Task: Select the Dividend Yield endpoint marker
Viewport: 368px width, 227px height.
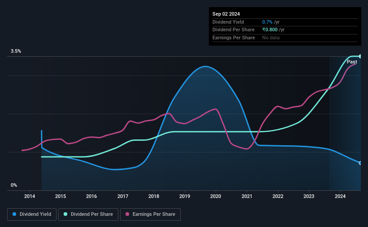Action: coord(360,163)
